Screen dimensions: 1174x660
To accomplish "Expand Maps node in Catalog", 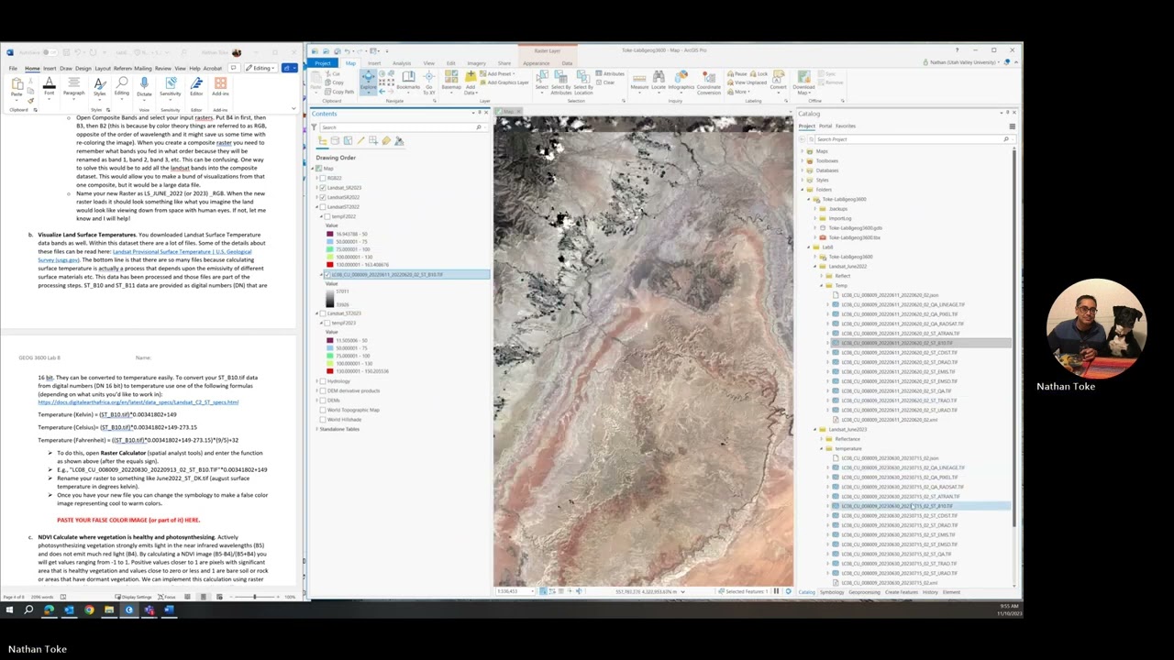I will coord(802,151).
